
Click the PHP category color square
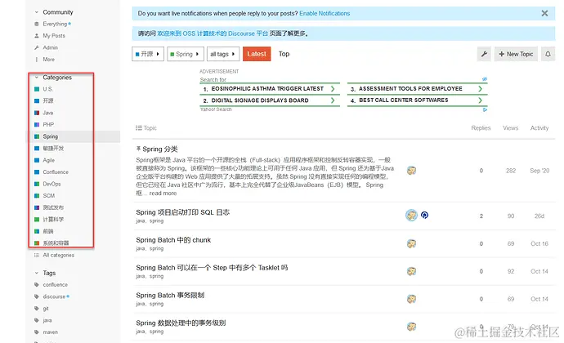37,124
